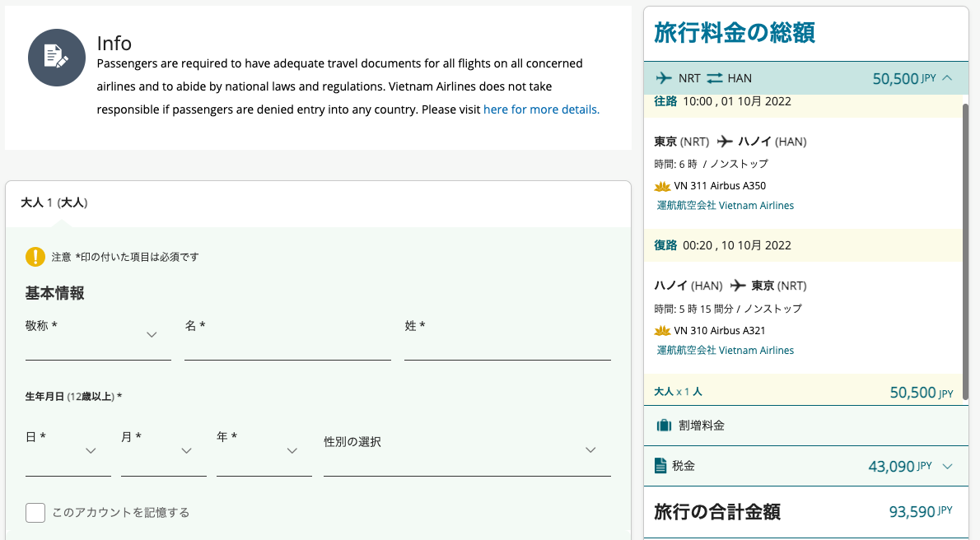Open the 年 year dropdown
Screen dimensions: 980x540
264,453
